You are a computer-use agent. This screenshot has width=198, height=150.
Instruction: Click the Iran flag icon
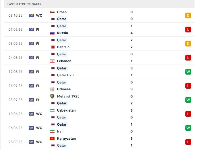click(52, 131)
